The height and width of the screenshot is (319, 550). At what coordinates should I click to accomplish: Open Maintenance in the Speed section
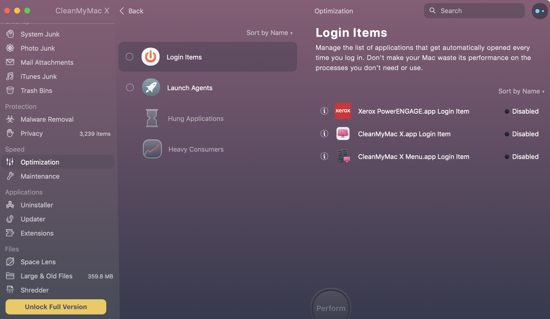[x=40, y=176]
